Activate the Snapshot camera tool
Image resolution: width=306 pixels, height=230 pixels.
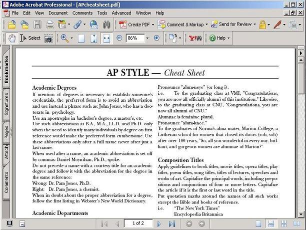[48, 38]
